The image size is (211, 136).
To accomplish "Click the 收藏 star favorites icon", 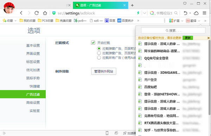I will pos(4,21).
